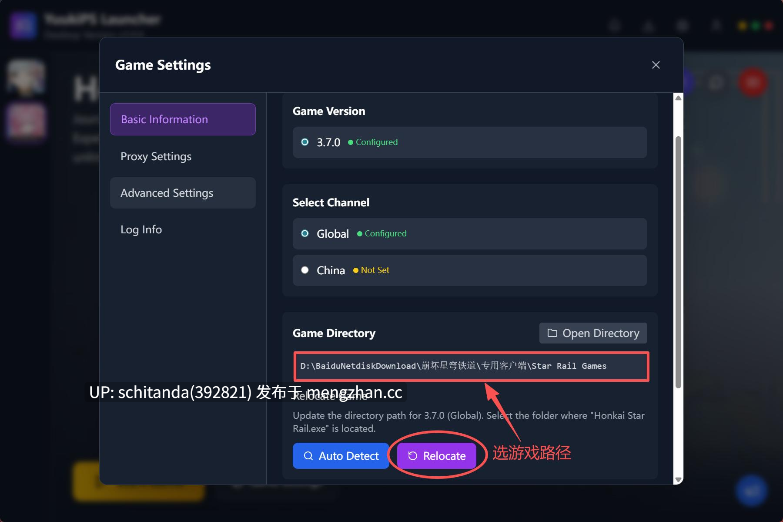Click the red avatar icon in launcher

pos(753,82)
